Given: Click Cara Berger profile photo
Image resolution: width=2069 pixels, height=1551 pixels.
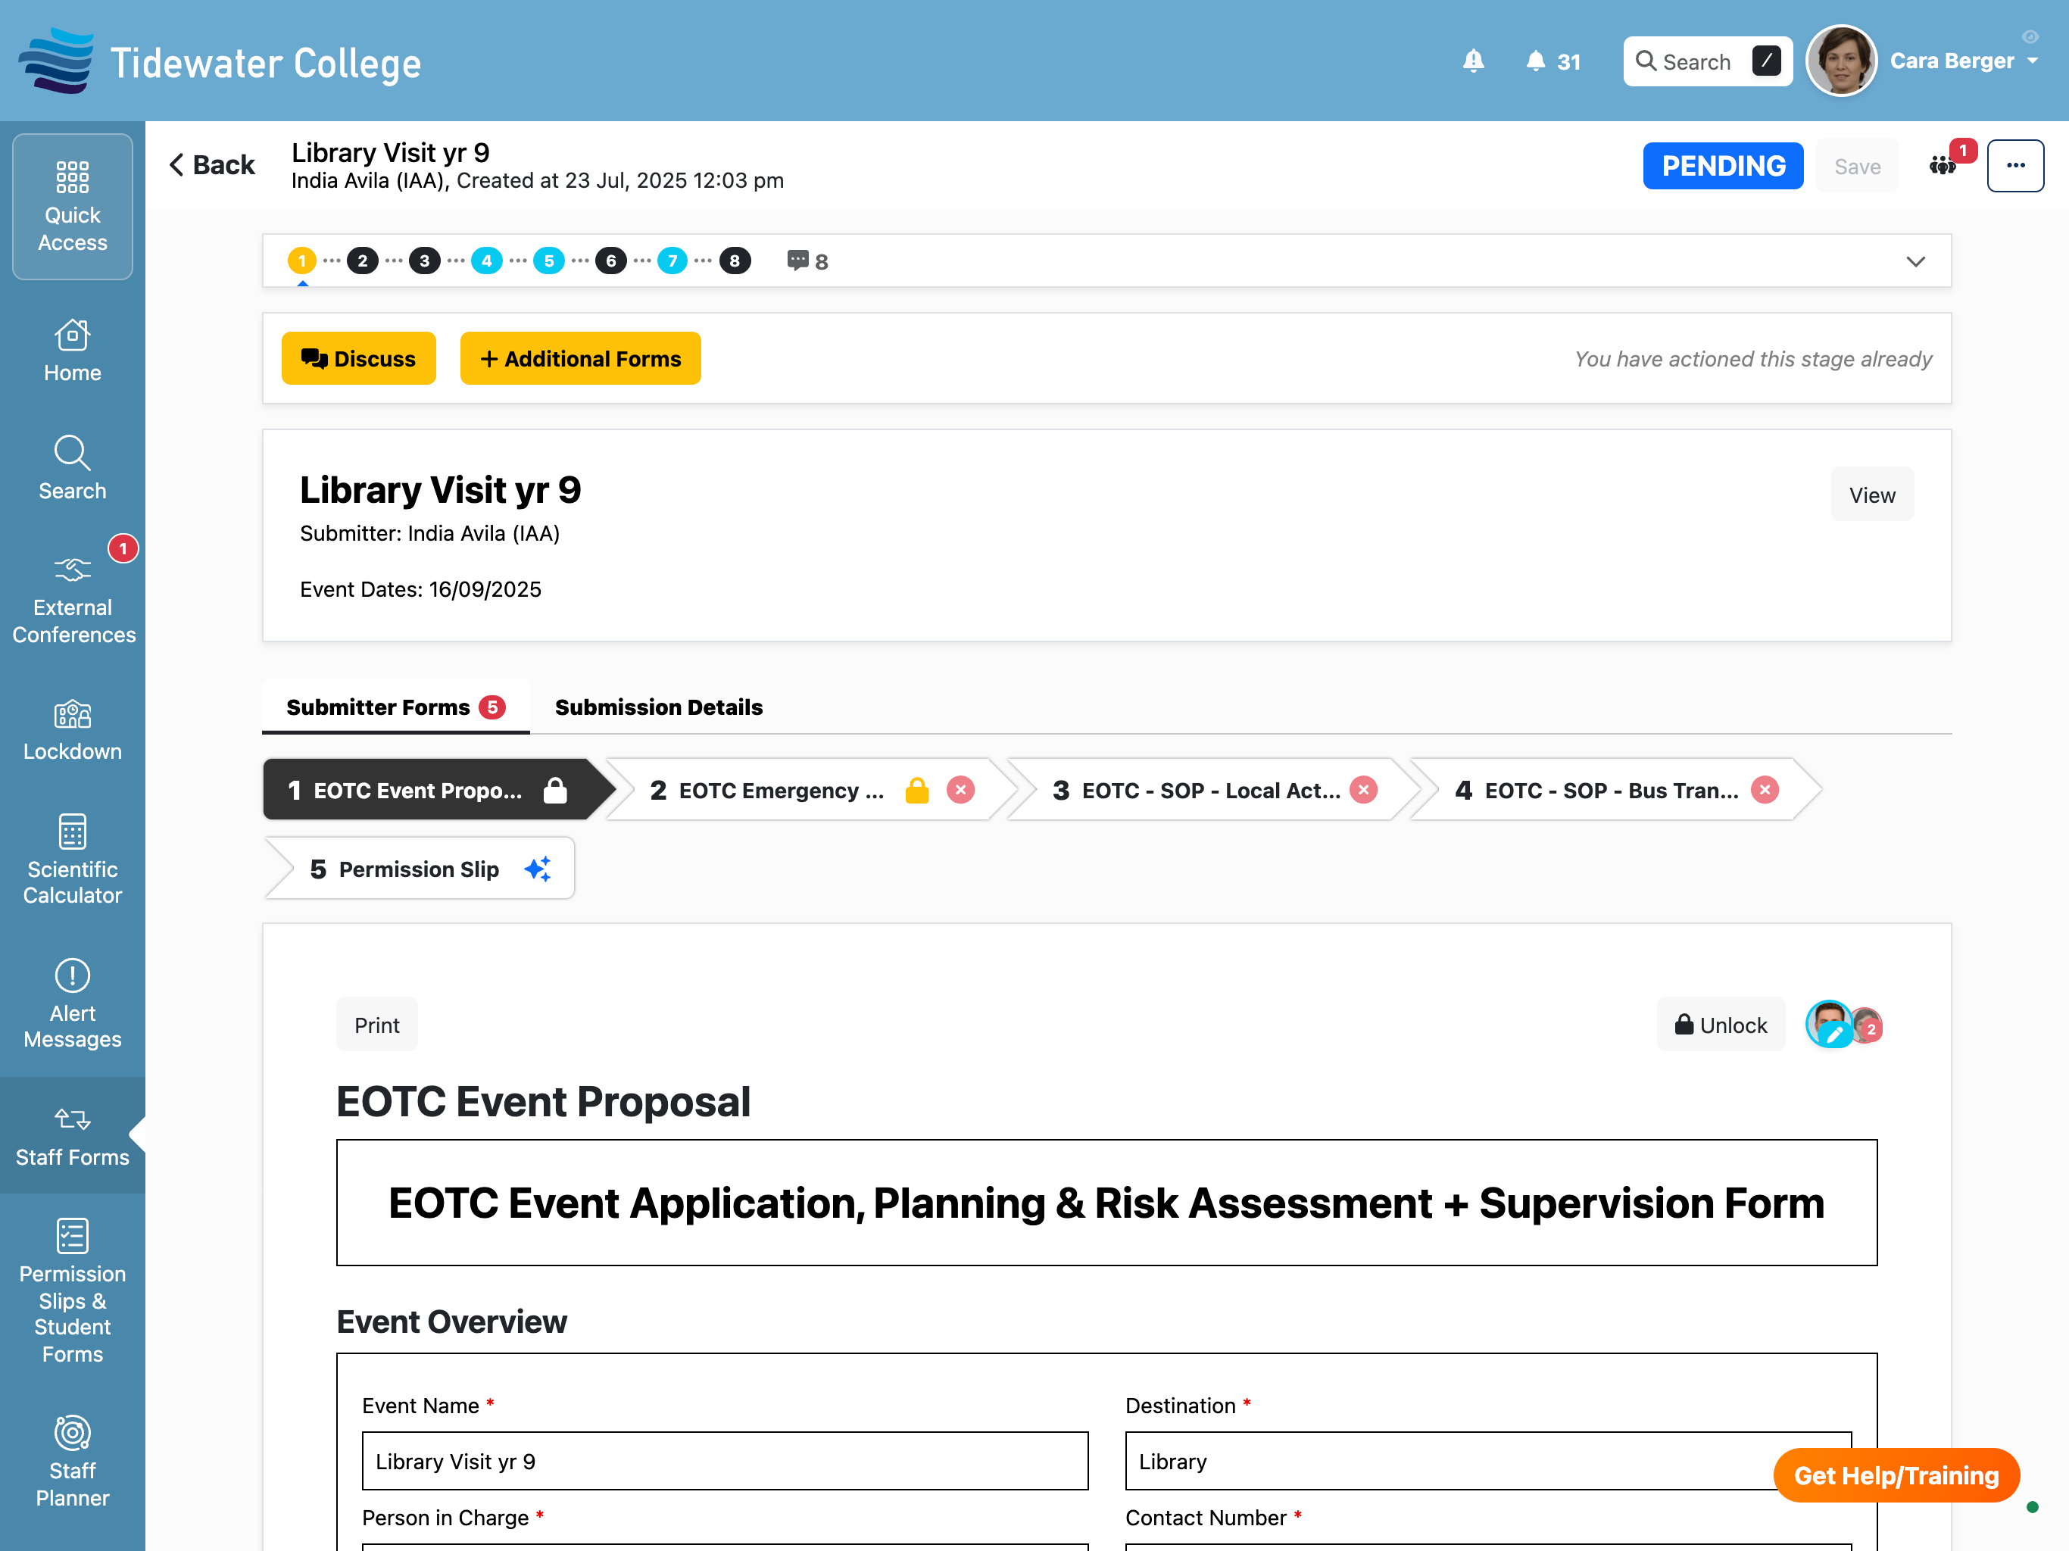Looking at the screenshot, I should 1841,61.
